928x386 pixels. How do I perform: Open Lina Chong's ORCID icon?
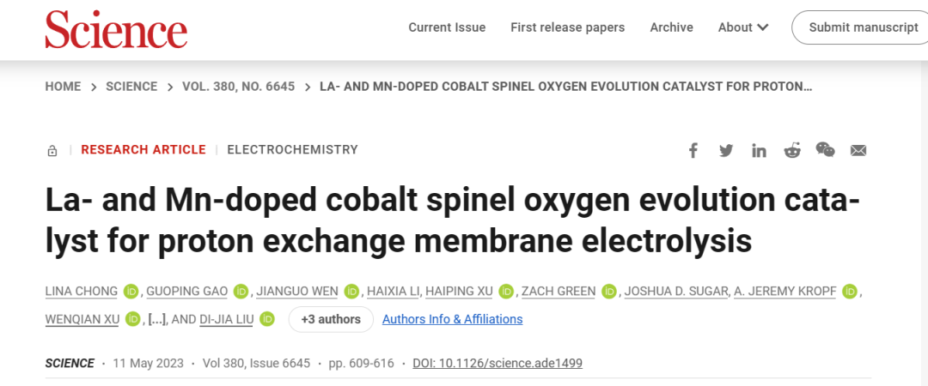[131, 292]
